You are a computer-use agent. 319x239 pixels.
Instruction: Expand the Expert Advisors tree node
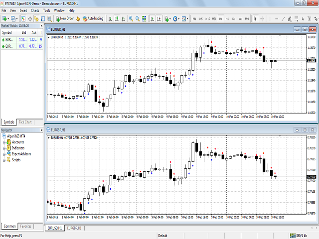pos(4,154)
